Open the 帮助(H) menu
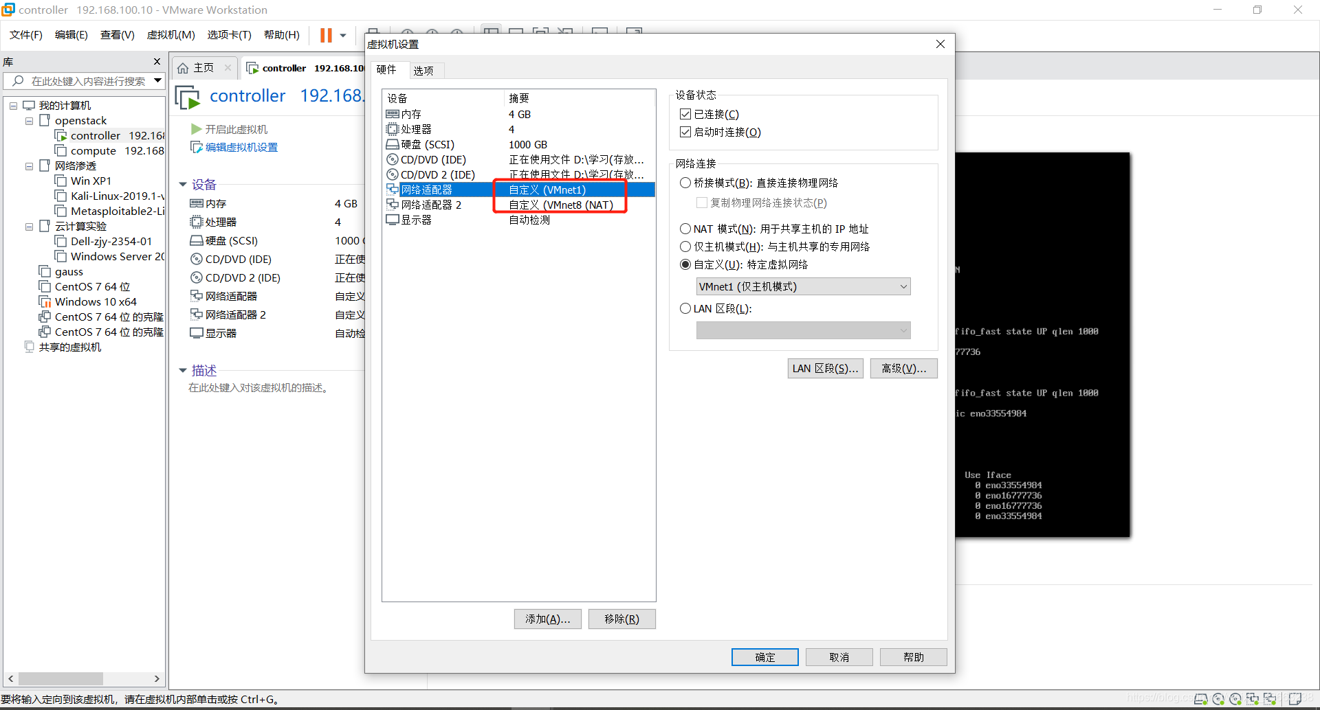Image resolution: width=1320 pixels, height=710 pixels. (x=282, y=35)
